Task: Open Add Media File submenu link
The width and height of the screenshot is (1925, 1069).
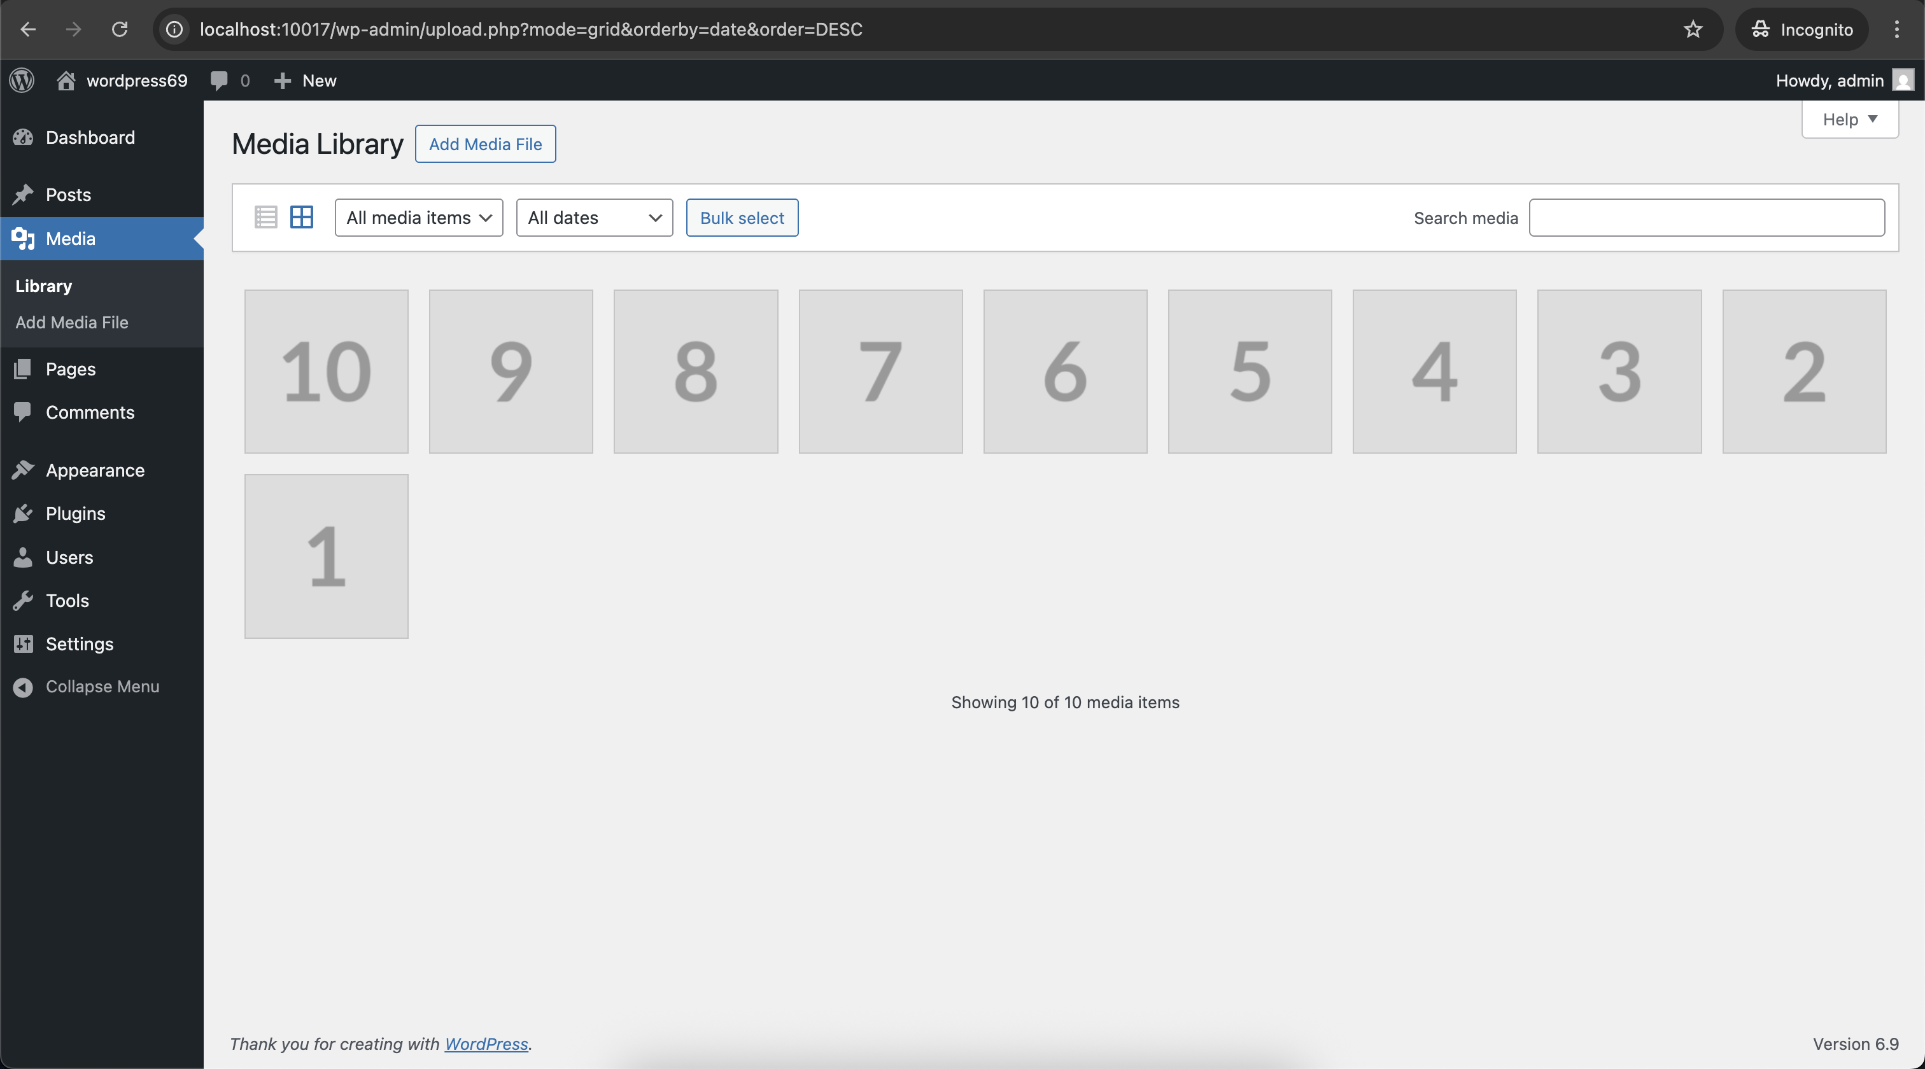Action: [x=72, y=323]
